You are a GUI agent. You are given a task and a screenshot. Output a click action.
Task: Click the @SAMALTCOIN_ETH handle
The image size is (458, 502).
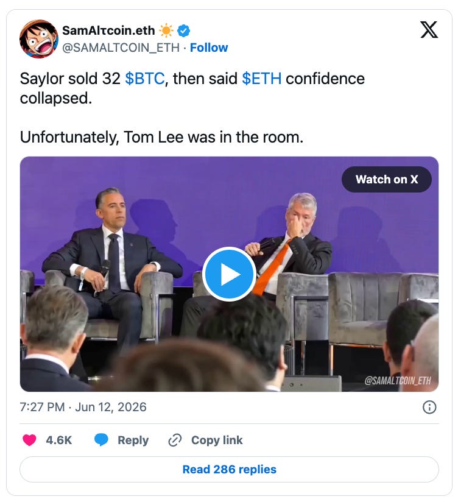(121, 48)
